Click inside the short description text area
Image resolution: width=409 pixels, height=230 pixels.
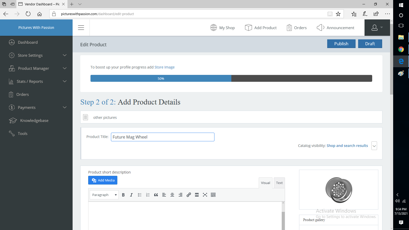click(185, 216)
